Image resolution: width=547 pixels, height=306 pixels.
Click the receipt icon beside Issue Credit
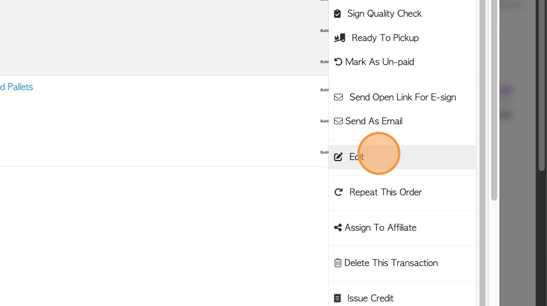pos(337,298)
